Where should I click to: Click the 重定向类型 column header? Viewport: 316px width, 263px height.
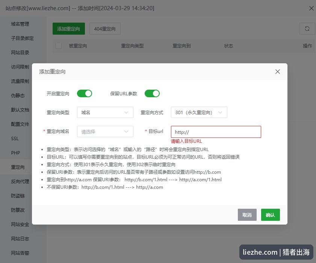pyautogui.click(x=132, y=46)
